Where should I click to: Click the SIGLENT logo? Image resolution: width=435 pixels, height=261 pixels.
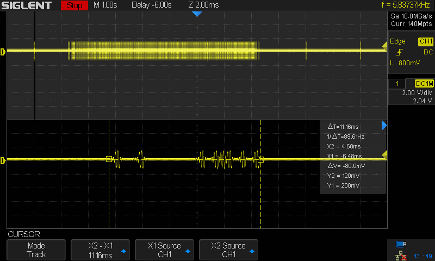26,5
